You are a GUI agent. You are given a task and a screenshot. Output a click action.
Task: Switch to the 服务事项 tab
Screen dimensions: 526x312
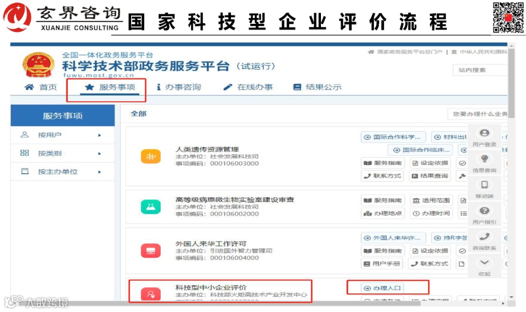110,87
